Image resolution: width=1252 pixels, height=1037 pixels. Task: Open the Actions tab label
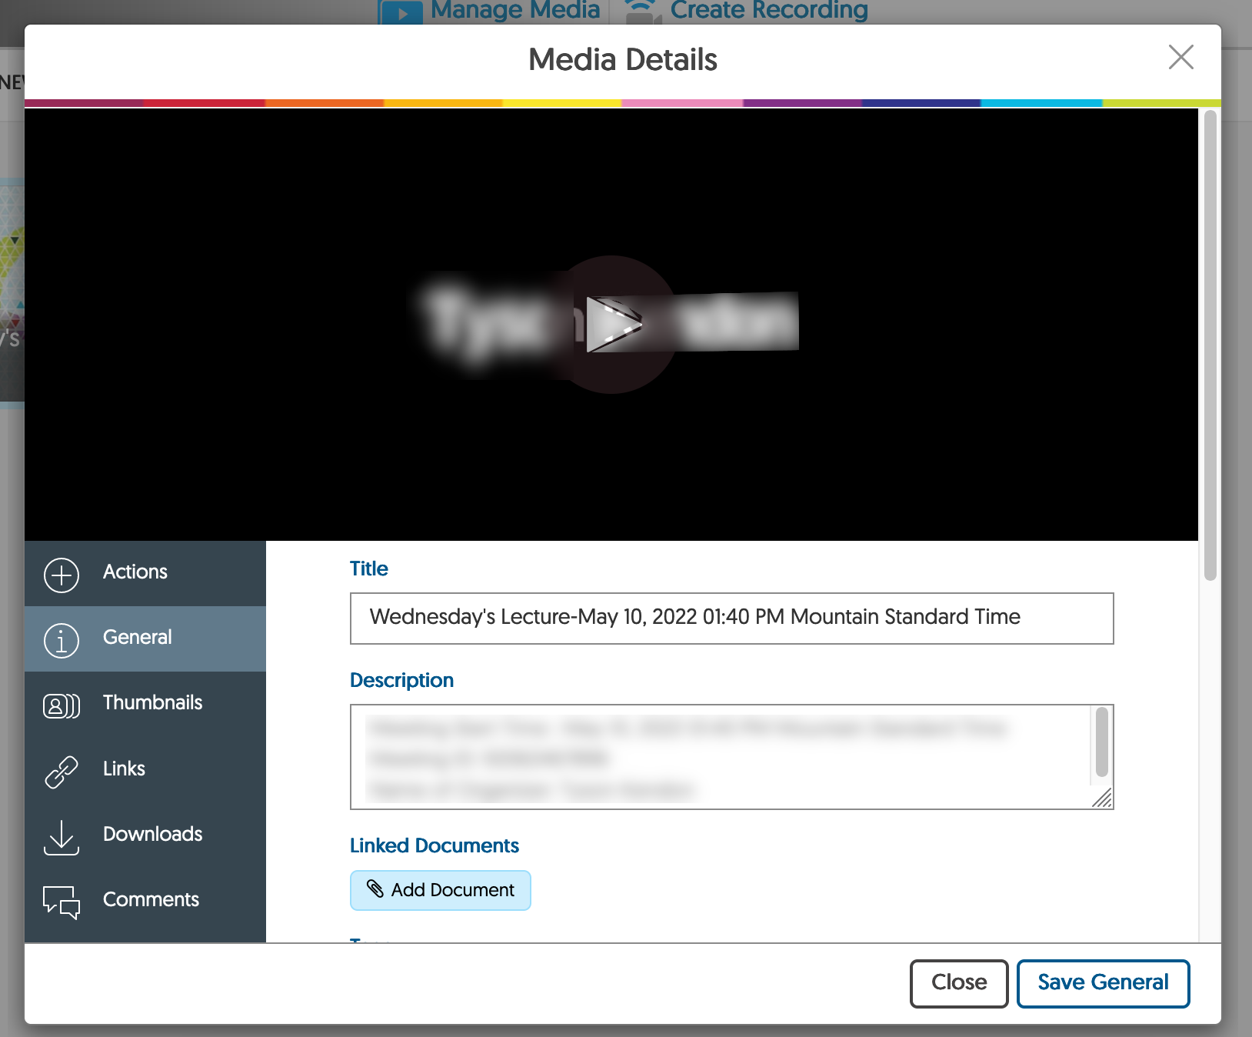point(135,572)
